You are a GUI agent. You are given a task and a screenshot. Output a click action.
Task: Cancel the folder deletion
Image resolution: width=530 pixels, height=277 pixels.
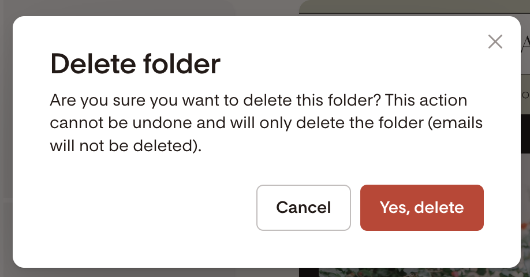(x=304, y=208)
